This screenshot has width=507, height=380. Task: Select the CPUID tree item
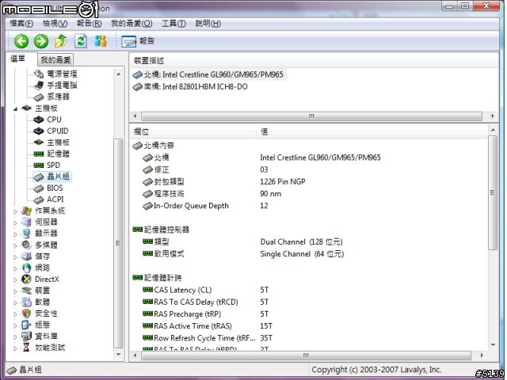tap(51, 131)
